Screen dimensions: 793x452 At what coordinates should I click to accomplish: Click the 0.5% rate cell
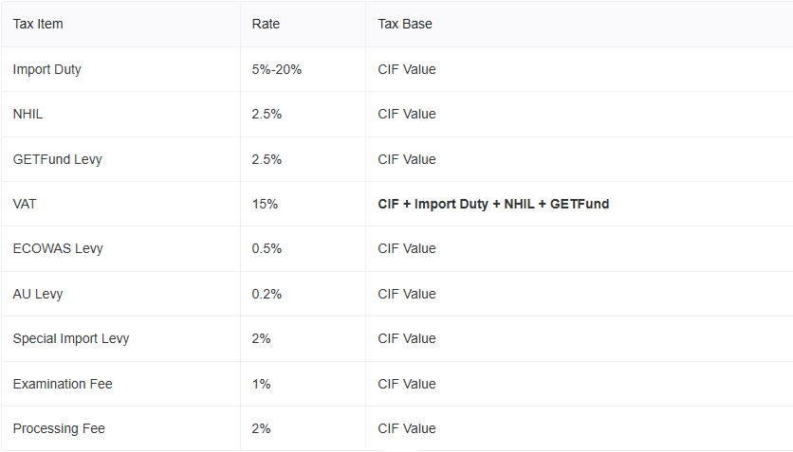pos(267,248)
